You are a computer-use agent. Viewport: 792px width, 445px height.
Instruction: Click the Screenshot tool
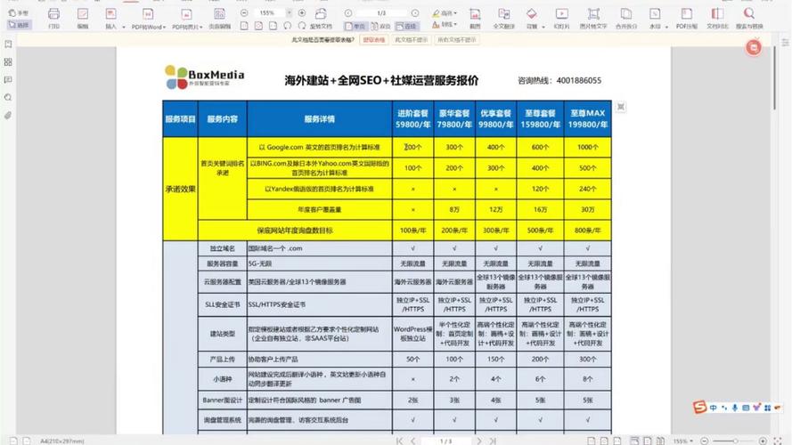tap(475, 18)
